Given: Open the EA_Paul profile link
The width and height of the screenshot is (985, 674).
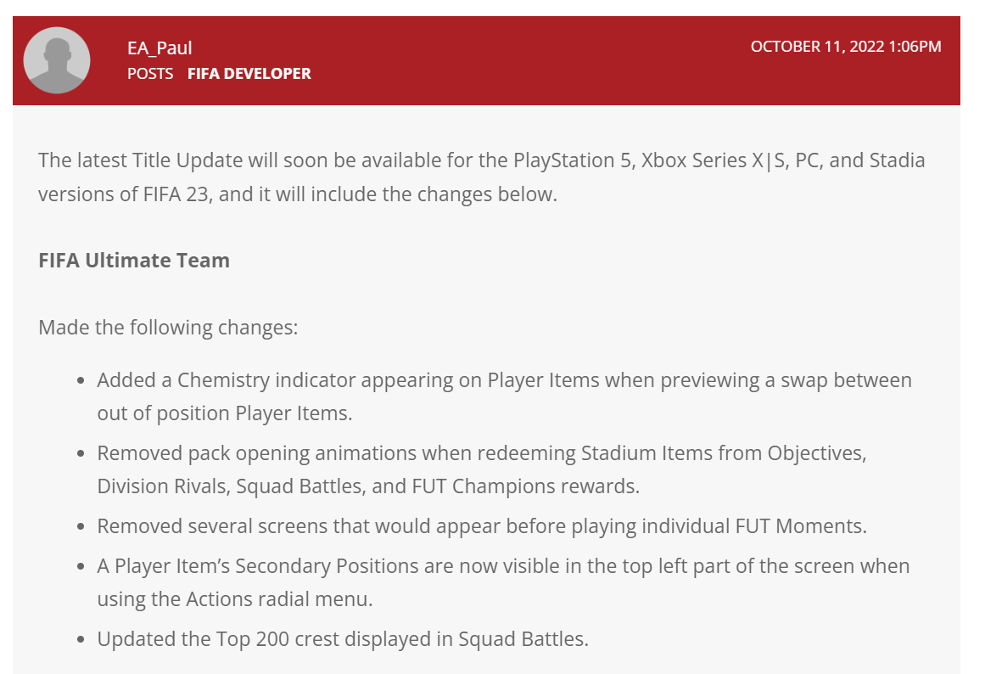Looking at the screenshot, I should pyautogui.click(x=160, y=48).
